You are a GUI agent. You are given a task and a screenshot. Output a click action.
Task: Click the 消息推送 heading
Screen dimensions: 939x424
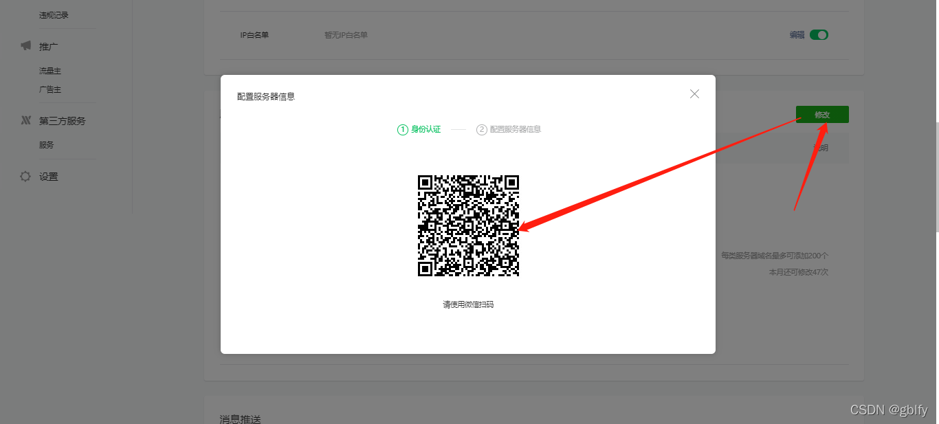[241, 419]
